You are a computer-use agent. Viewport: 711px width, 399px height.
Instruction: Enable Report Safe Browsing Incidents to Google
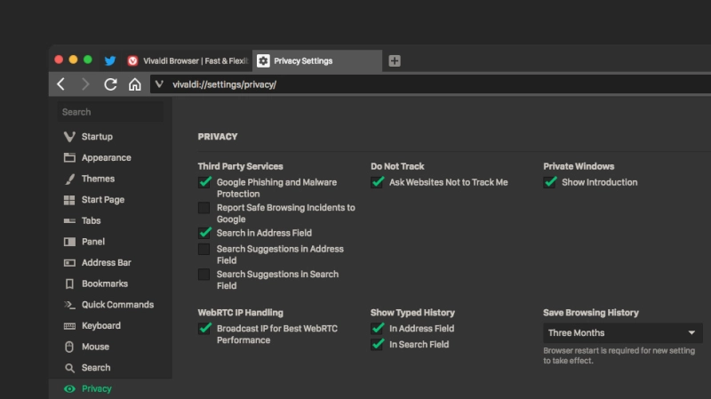click(204, 208)
